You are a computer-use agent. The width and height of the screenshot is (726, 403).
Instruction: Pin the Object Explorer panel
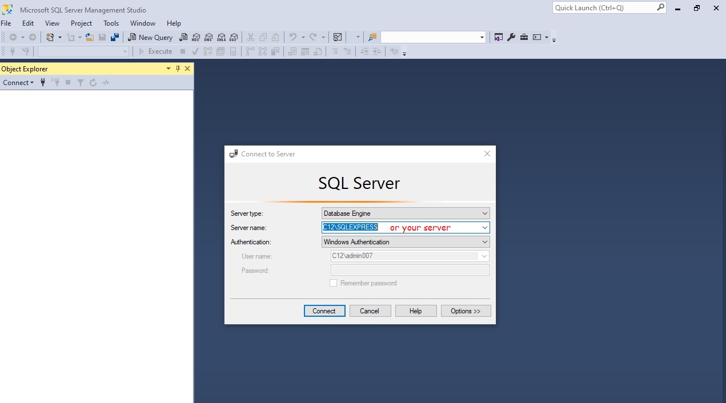pos(178,68)
